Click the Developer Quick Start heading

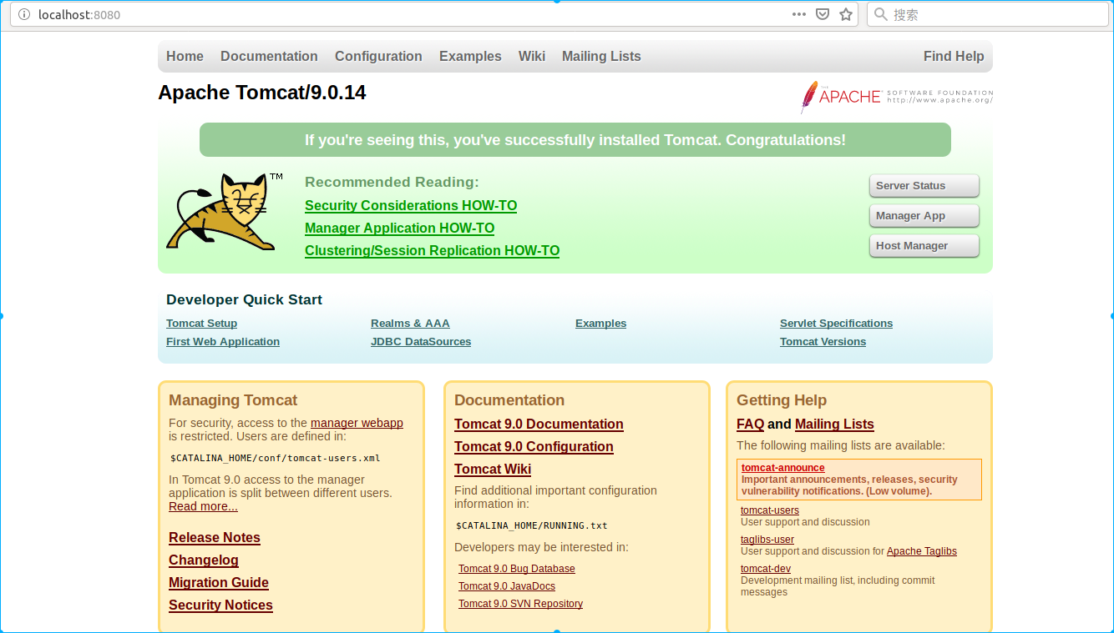[x=244, y=299]
